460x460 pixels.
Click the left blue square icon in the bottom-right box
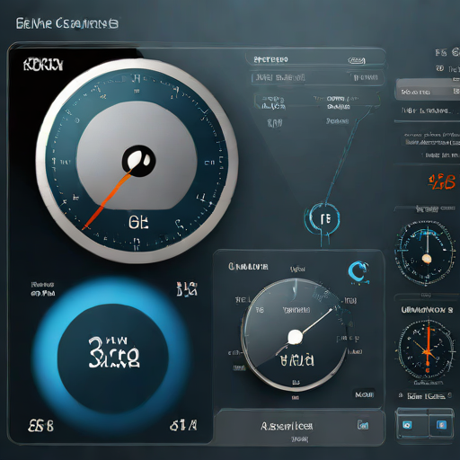point(407,425)
